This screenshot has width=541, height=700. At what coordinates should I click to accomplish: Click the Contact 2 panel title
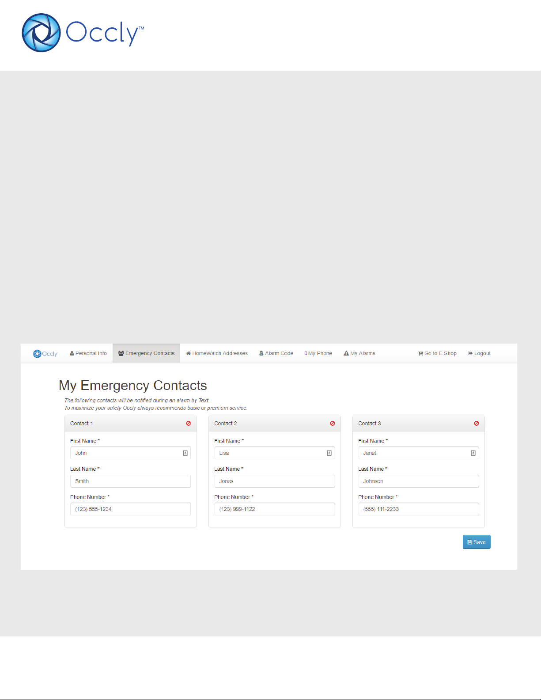[x=226, y=423]
